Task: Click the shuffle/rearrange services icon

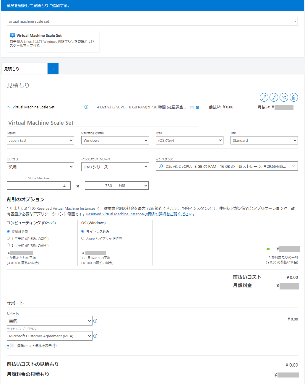Action: click(284, 97)
